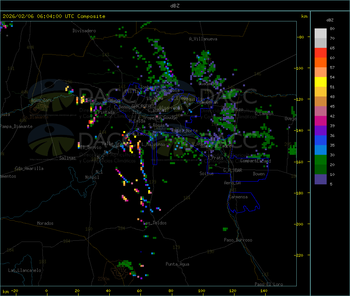Click the -20 km horizontal axis tick
The width and height of the screenshot is (350, 296).
15,291
